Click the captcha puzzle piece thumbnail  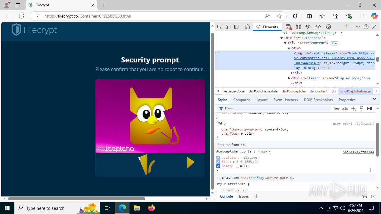tap(147, 164)
